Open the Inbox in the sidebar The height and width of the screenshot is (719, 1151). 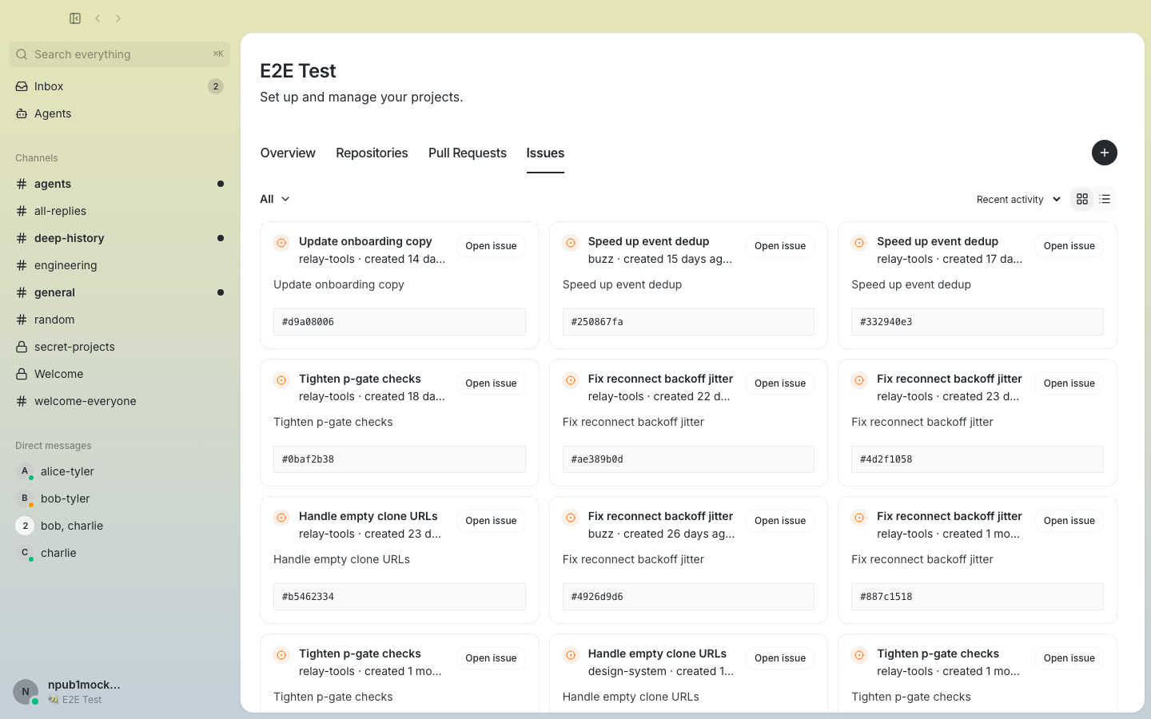[119, 86]
